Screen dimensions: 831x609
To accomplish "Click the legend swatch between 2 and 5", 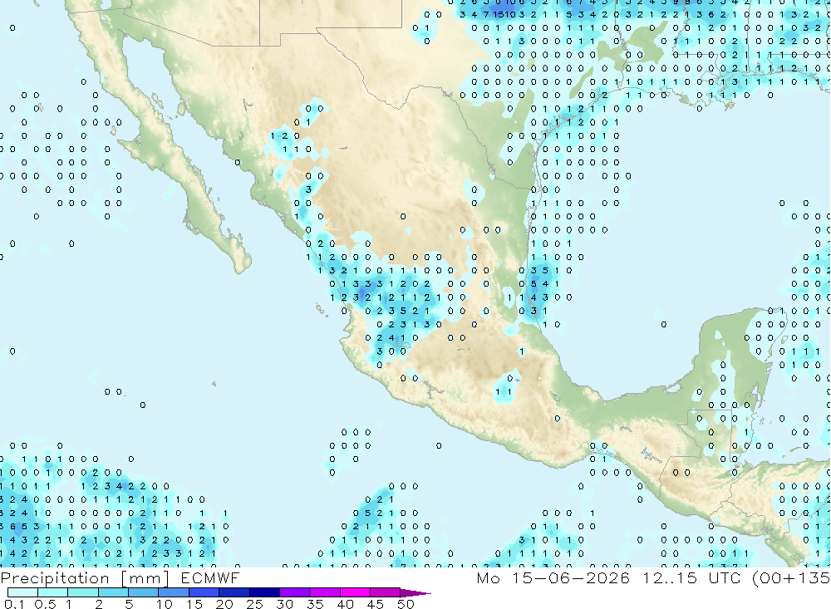I will tap(113, 592).
